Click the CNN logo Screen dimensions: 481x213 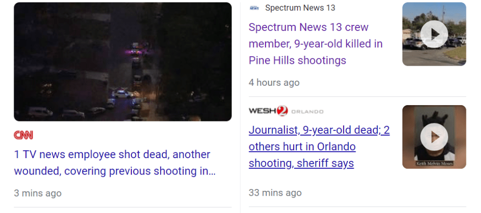click(24, 135)
